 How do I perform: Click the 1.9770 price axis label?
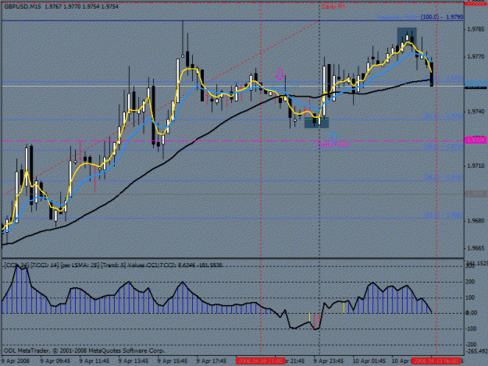(x=476, y=57)
